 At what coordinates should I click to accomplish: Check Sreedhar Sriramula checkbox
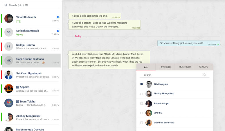(x=142, y=123)
